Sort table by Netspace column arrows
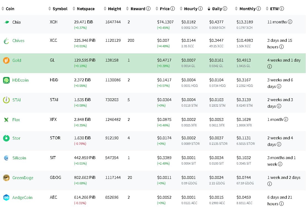Image resolution: width=306 pixels, height=208 pixels. click(74, 9)
